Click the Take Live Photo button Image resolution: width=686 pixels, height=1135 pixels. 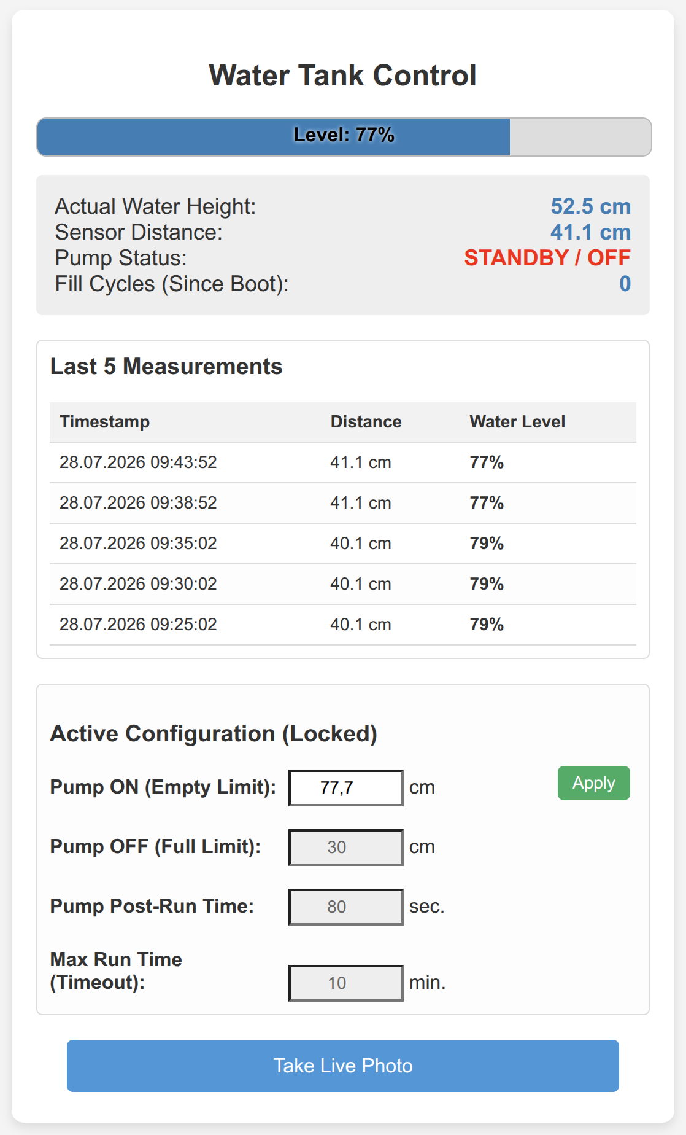tap(342, 1066)
